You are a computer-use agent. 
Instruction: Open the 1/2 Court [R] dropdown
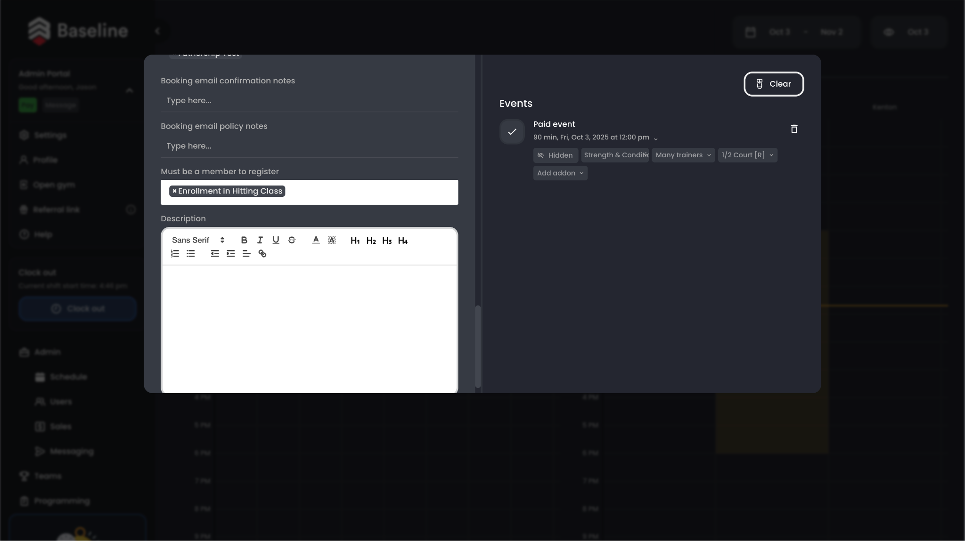point(747,155)
